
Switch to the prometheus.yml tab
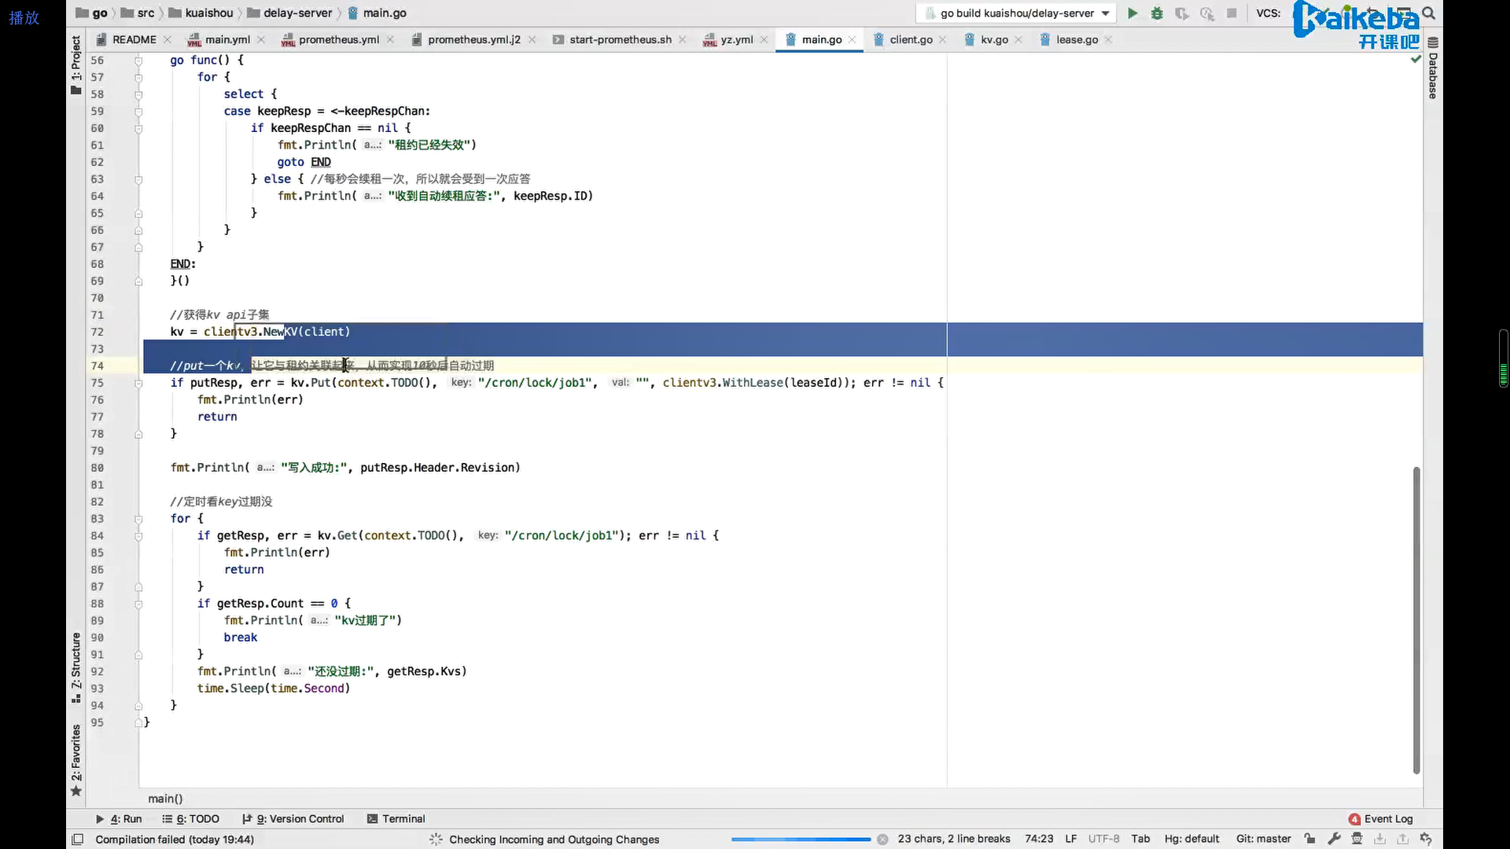tap(338, 39)
